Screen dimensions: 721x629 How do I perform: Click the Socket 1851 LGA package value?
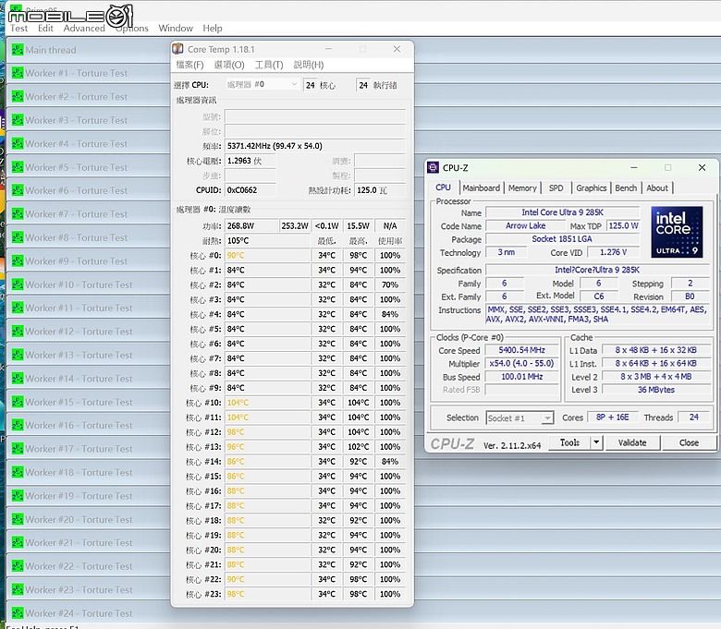[562, 239]
